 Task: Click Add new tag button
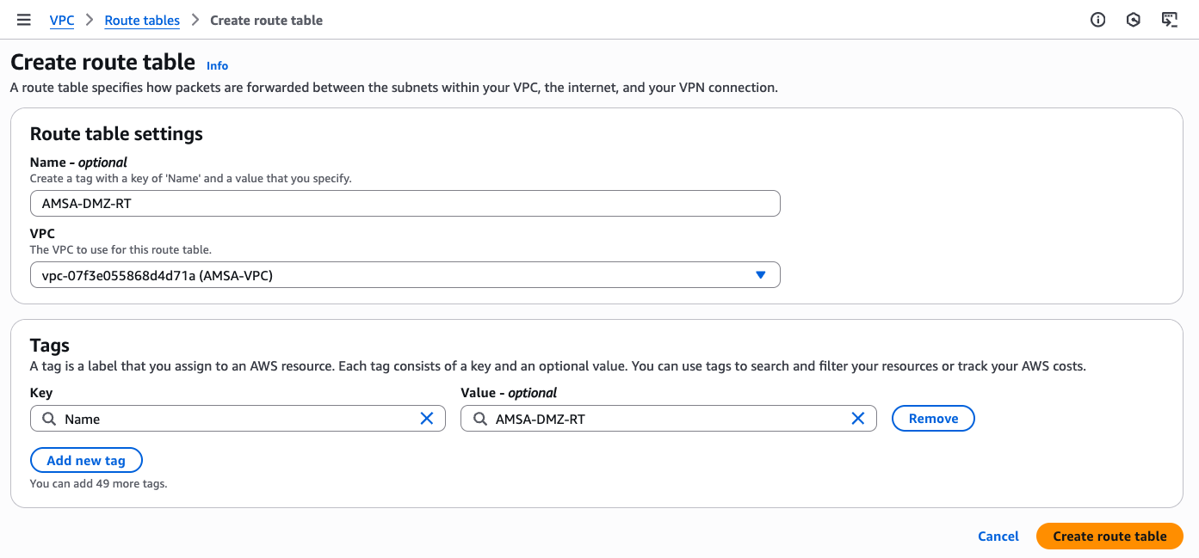[x=86, y=460]
